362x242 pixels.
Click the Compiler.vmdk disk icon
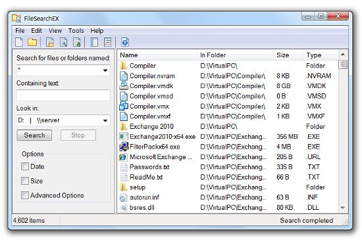click(124, 86)
